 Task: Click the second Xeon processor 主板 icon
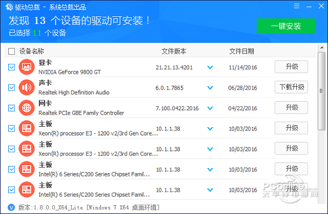pos(27,149)
